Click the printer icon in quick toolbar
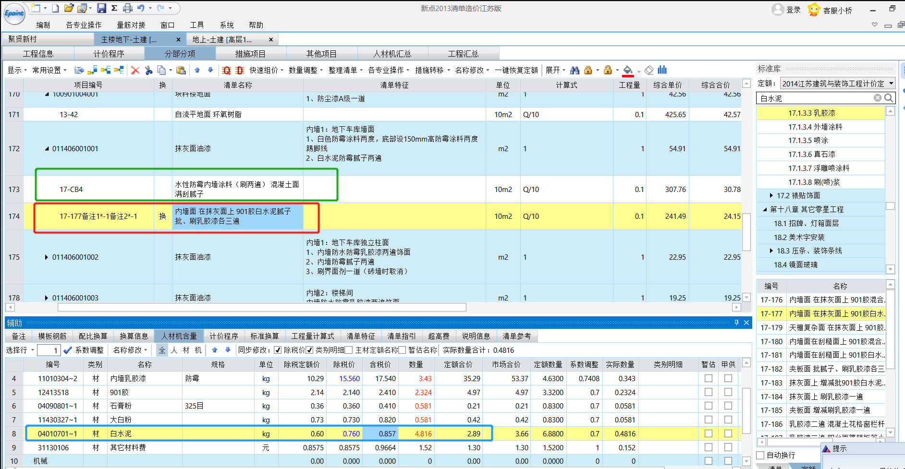 point(127,8)
